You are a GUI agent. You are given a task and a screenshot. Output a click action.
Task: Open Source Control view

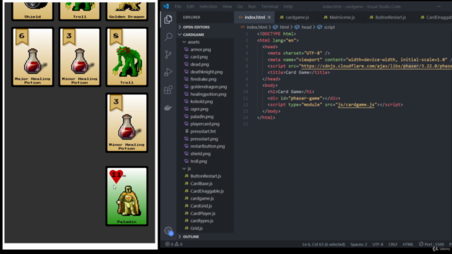click(x=168, y=54)
